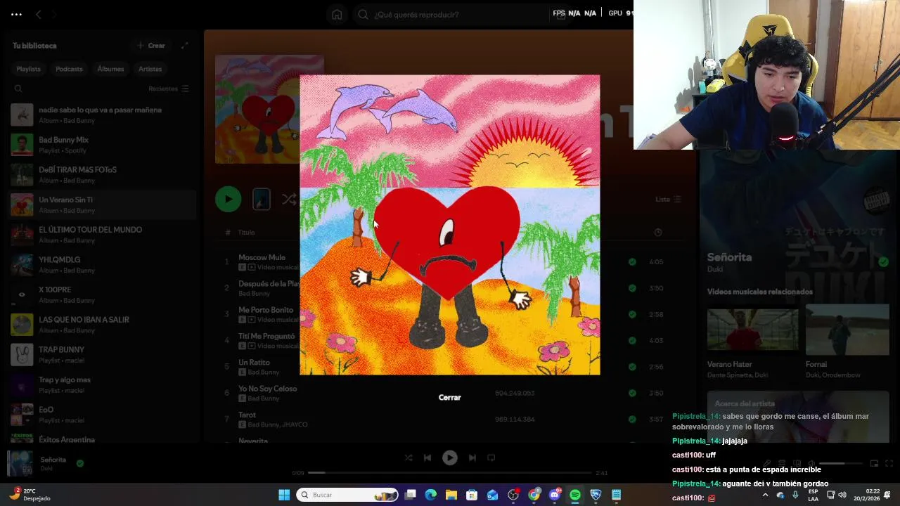Image resolution: width=900 pixels, height=506 pixels.
Task: Toggle saved check for Tití Me Preguntó
Action: (632, 340)
